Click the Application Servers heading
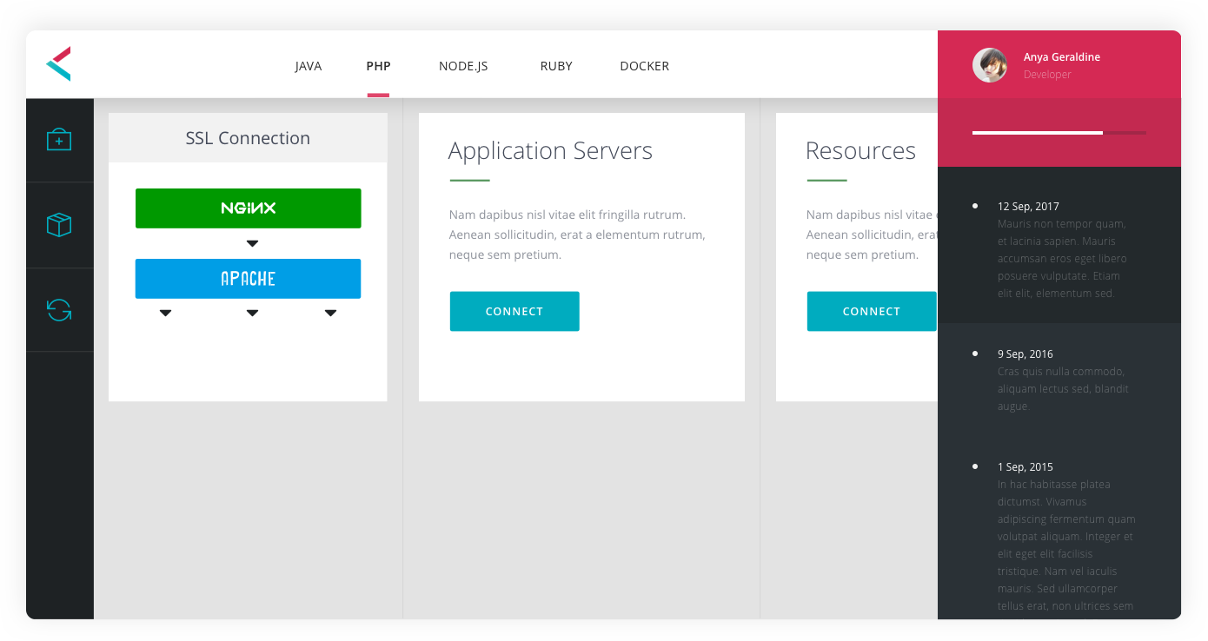 pyautogui.click(x=550, y=151)
